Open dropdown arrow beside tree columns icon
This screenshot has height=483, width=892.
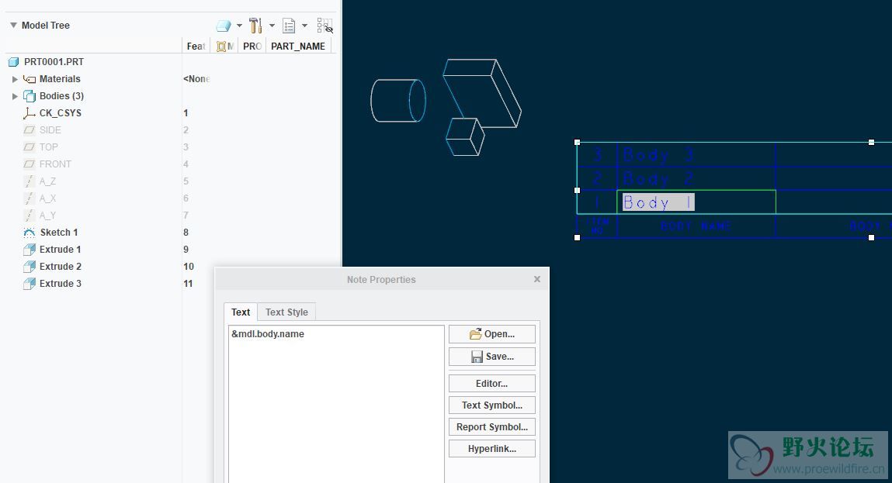coord(305,26)
